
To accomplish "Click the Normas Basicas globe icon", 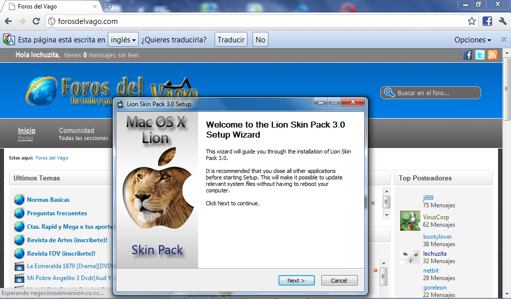I will coord(19,199).
